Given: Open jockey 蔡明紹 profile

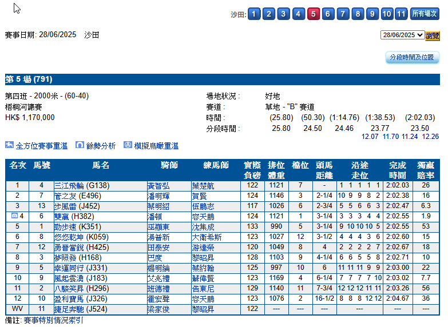Looking at the screenshot, I should (158, 206).
